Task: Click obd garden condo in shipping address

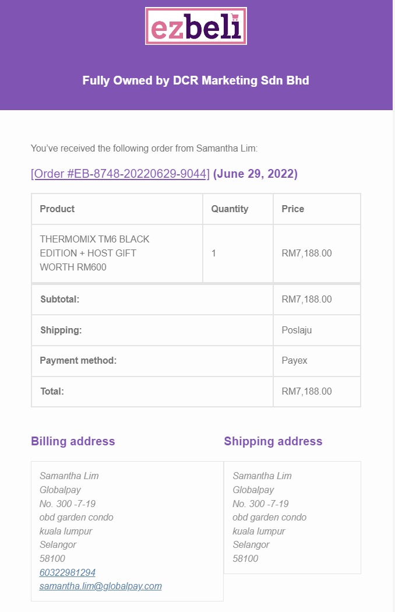Action: (269, 517)
